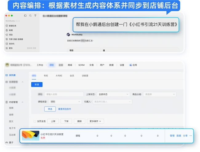Open 助理 via its sidebar icon
The image size is (200, 152).
[x=7, y=30]
